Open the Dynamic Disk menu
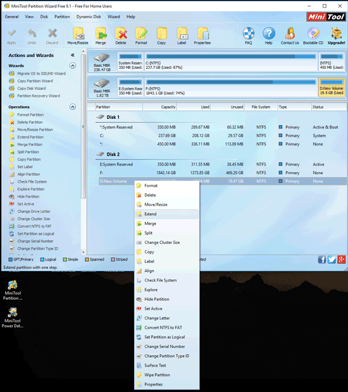The width and height of the screenshot is (348, 392). click(x=89, y=16)
